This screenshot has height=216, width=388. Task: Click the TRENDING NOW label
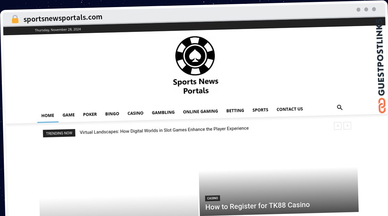59,133
